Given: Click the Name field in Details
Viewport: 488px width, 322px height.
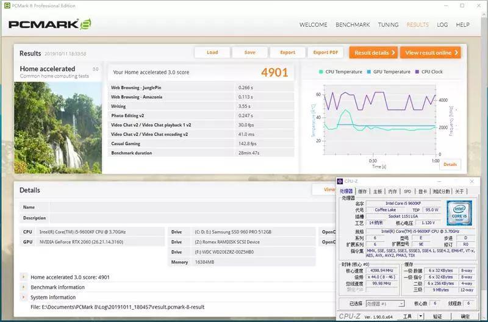Looking at the screenshot, I should tap(192, 207).
